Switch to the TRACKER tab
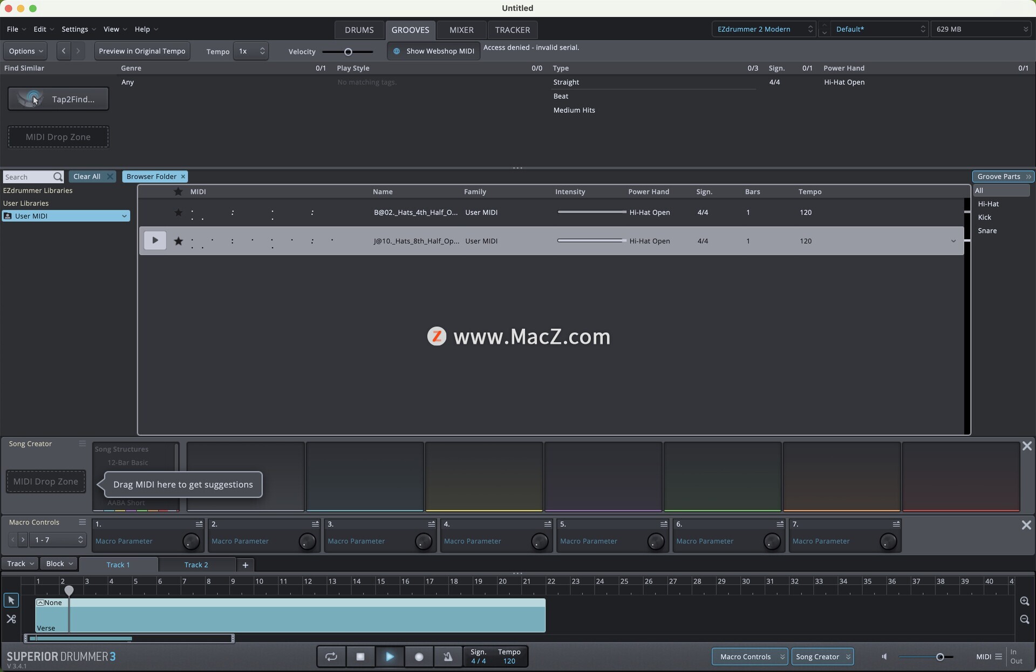Image resolution: width=1036 pixels, height=672 pixels. click(x=513, y=30)
